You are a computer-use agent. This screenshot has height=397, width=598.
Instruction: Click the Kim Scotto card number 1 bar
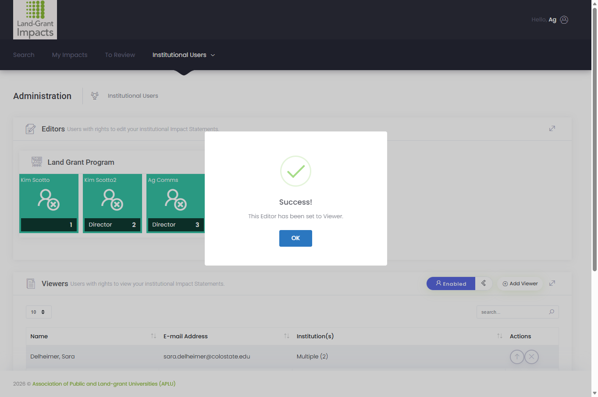point(49,225)
